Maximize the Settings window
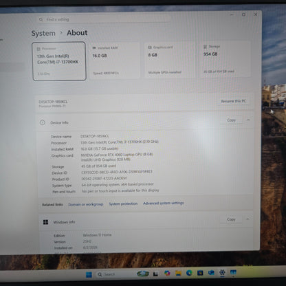286x286 pixels. 243,14
